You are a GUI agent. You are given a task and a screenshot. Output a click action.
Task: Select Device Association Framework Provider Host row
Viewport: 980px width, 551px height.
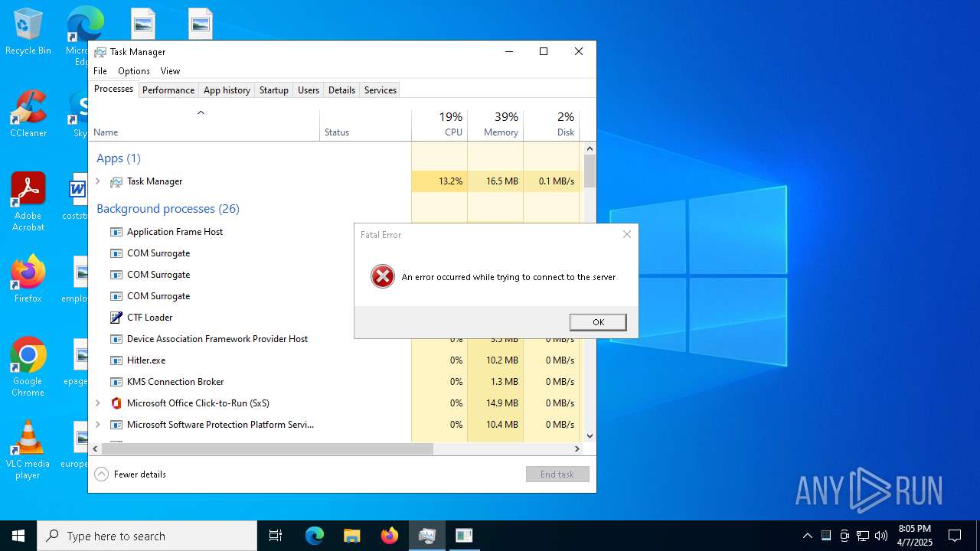click(x=251, y=339)
